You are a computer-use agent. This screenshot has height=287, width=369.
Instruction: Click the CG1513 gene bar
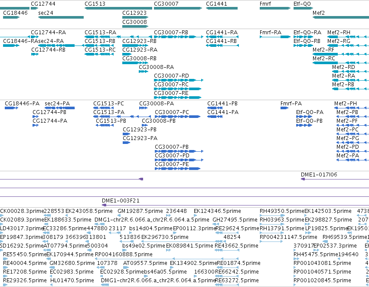click(x=118, y=8)
